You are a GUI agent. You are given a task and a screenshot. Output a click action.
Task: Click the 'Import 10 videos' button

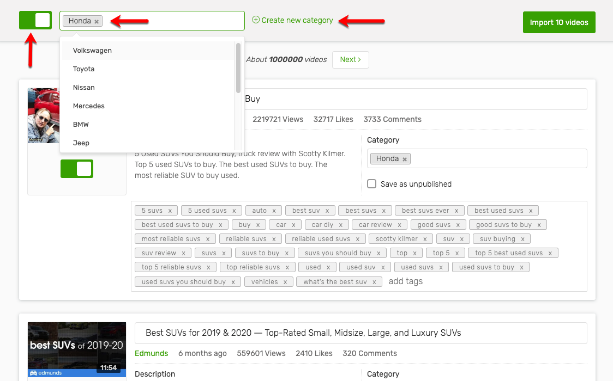559,22
